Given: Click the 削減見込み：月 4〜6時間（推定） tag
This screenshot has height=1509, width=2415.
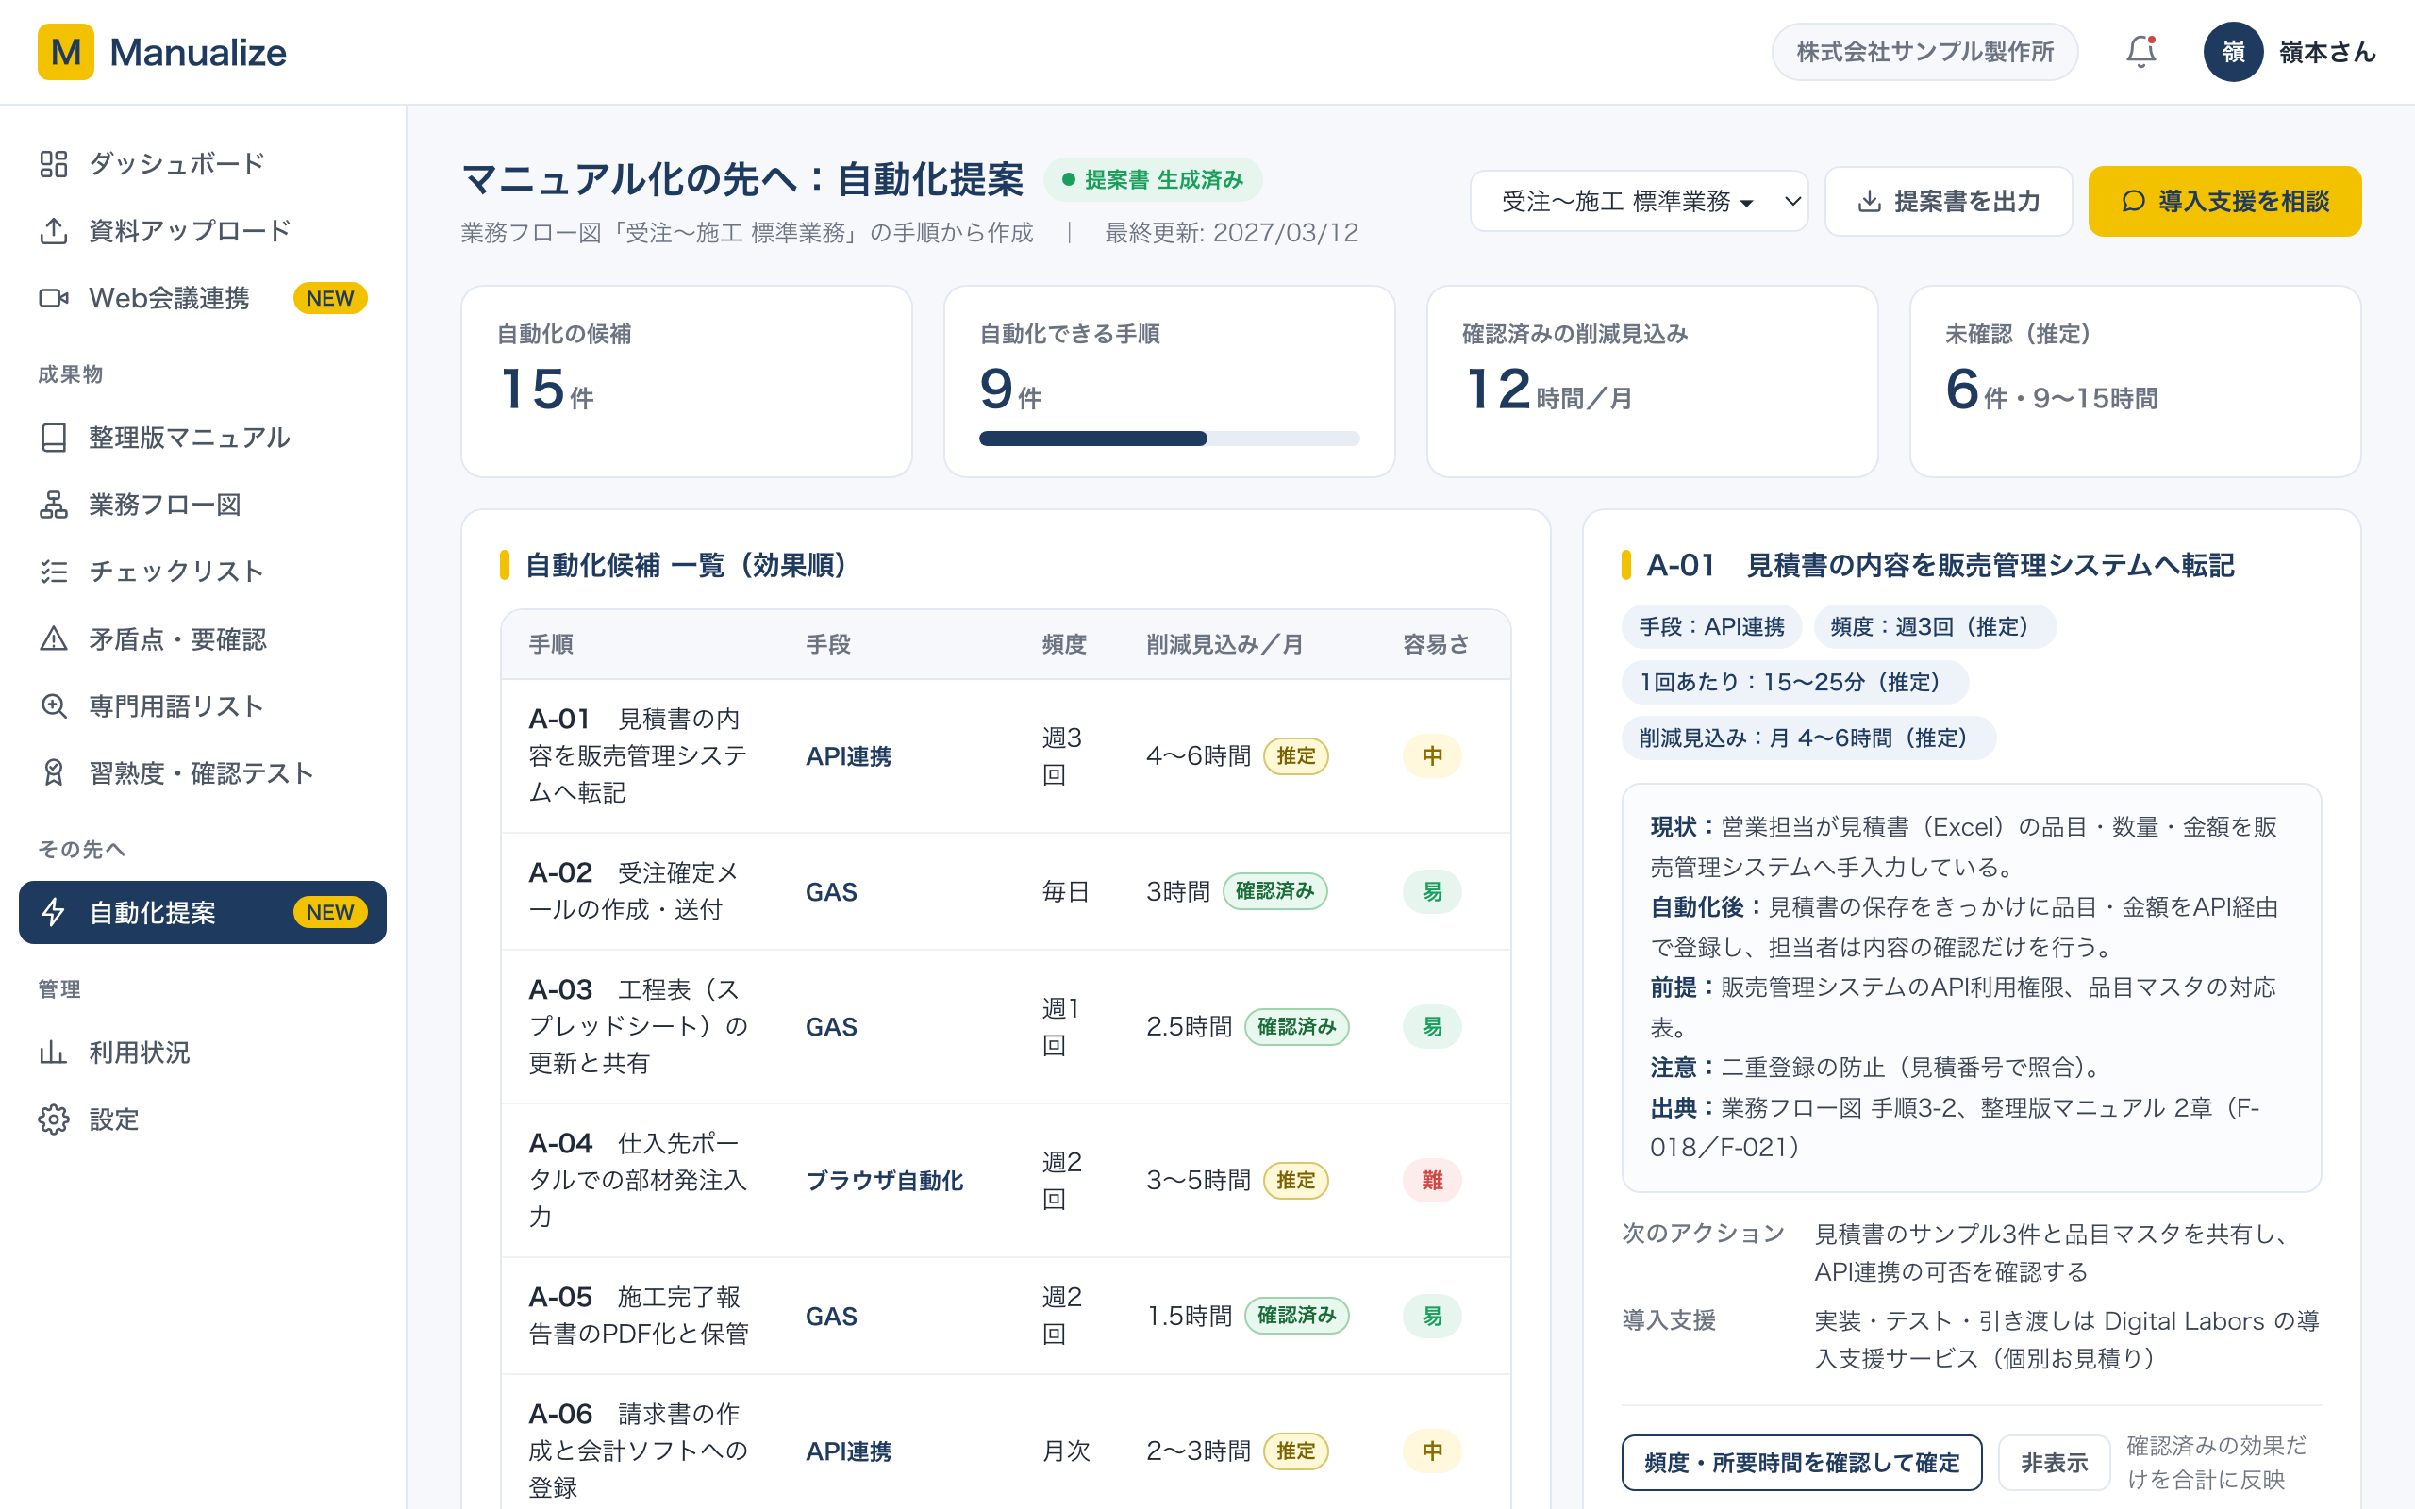Looking at the screenshot, I should pos(1808,738).
